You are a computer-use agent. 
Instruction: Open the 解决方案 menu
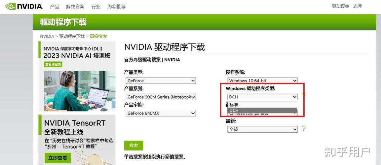tap(75, 7)
